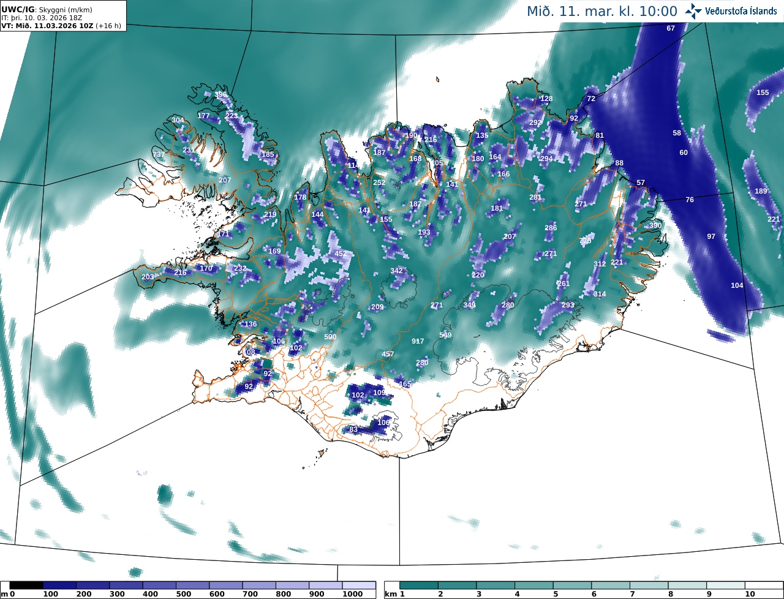The height and width of the screenshot is (599, 784).
Task: Click visibility value 165 in south Iceland
Action: [x=405, y=384]
